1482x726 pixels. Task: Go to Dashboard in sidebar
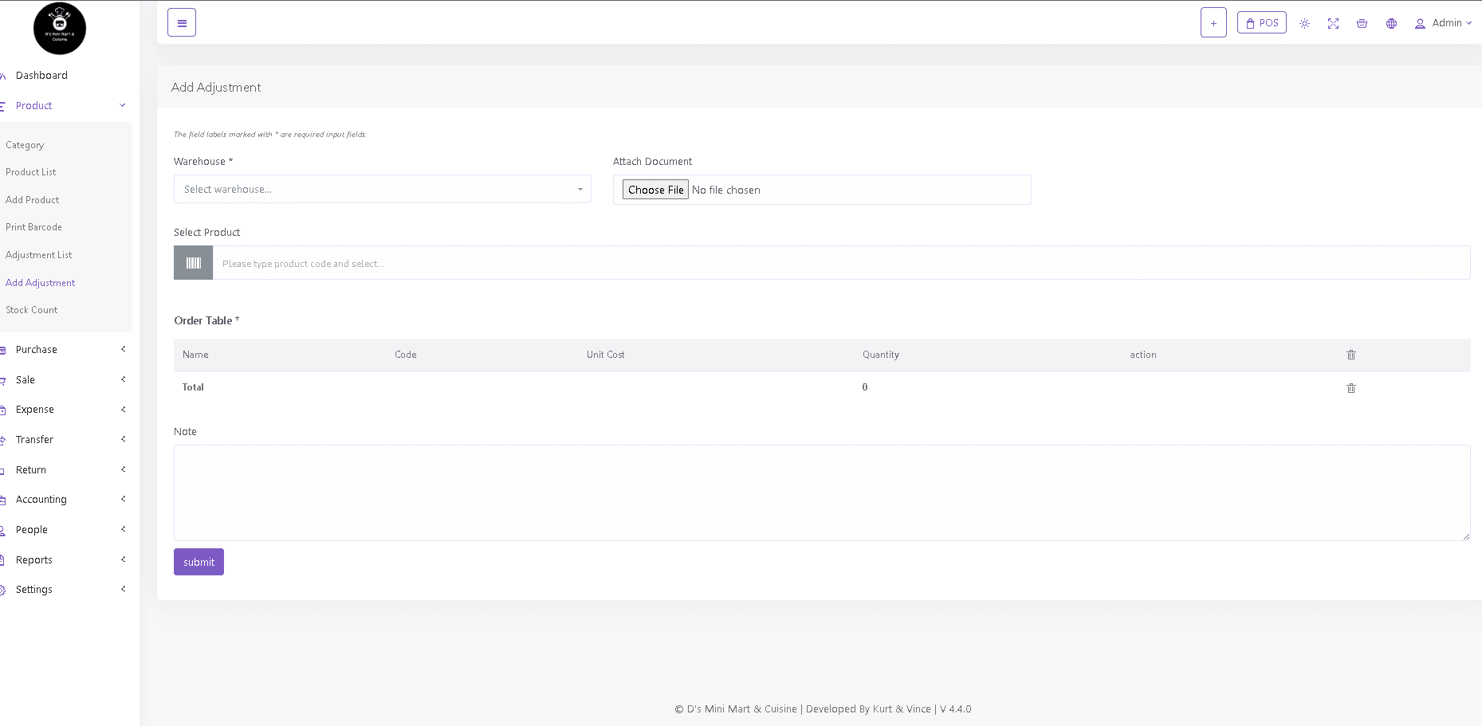coord(41,76)
